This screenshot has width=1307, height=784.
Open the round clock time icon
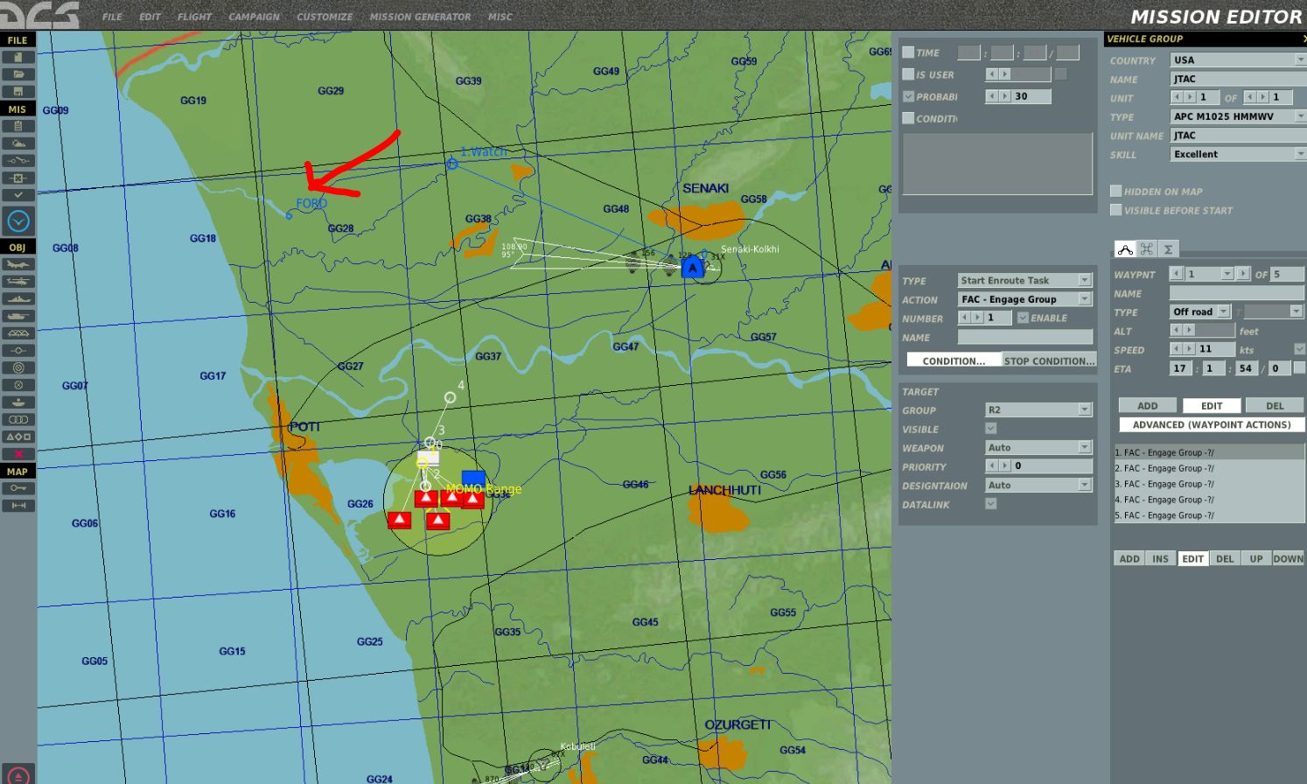(17, 221)
